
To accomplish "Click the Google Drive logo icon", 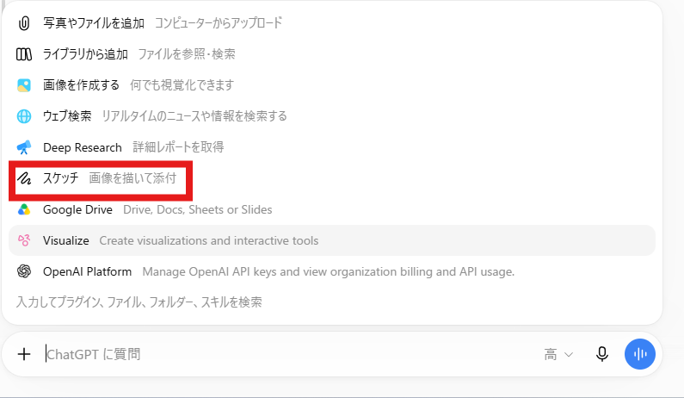I will (24, 209).
